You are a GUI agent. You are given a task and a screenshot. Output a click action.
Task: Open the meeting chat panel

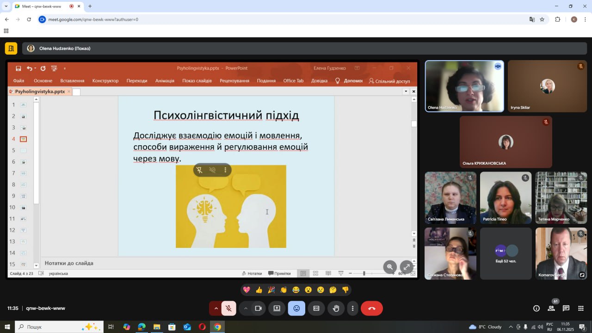(x=566, y=308)
